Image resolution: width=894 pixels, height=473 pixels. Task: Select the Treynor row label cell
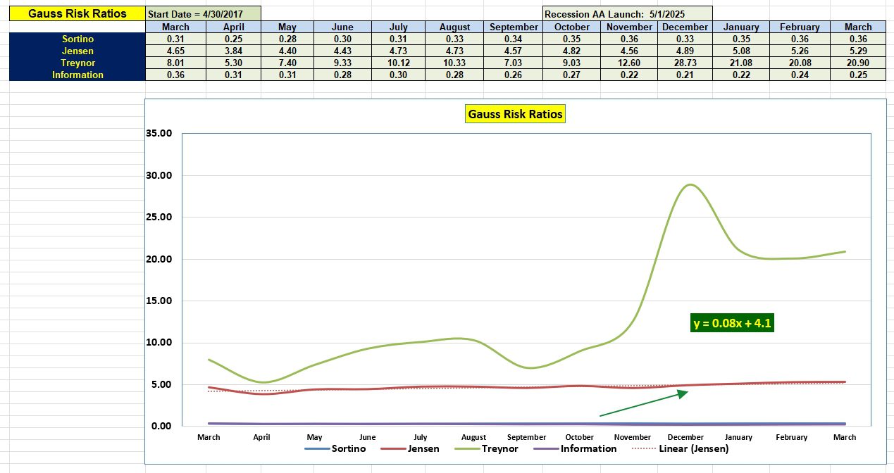(77, 63)
